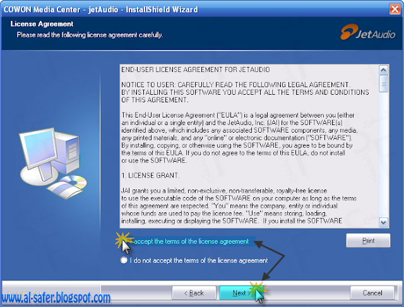
Task: Click the license text scrollbar thumb
Action: point(383,83)
